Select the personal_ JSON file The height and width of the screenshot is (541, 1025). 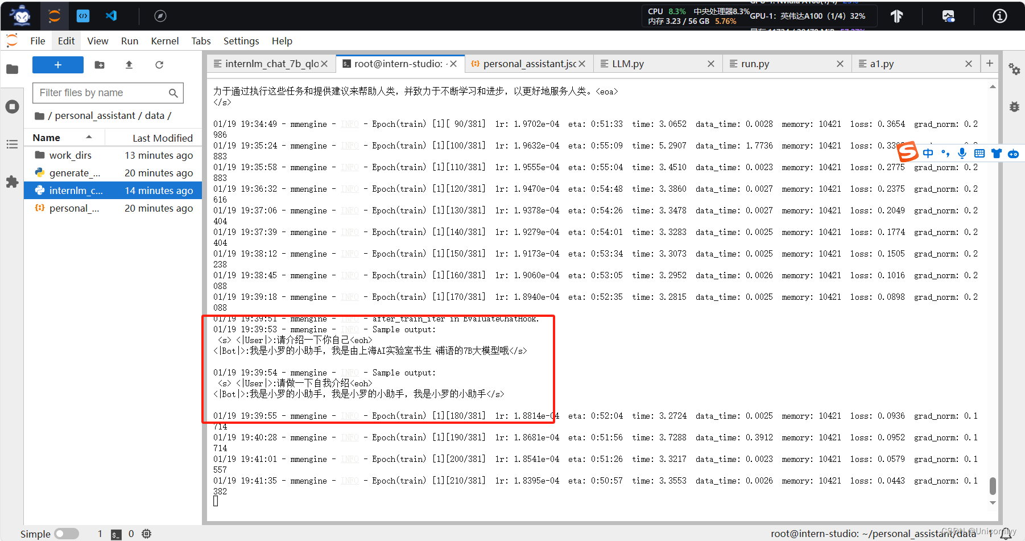[113, 208]
